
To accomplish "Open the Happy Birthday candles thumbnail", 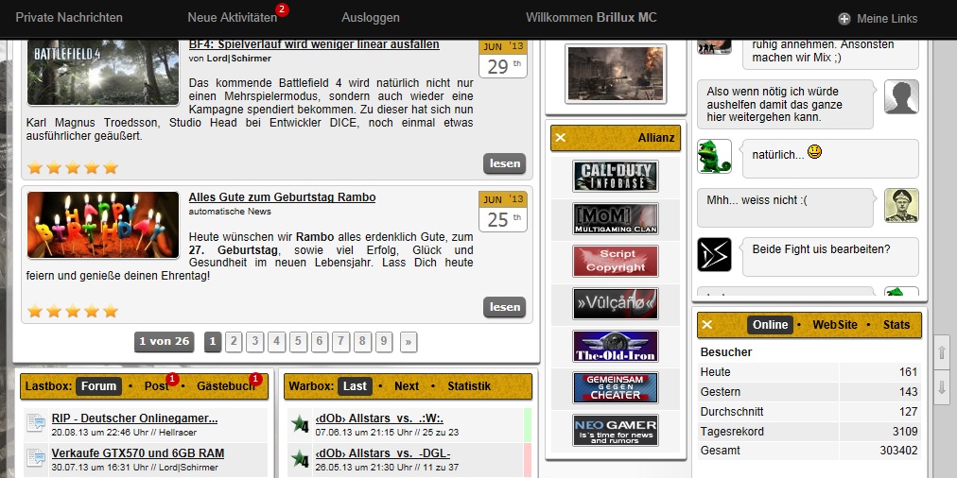I will [103, 225].
